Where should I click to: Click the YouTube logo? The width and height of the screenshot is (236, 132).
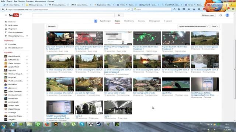[14, 15]
